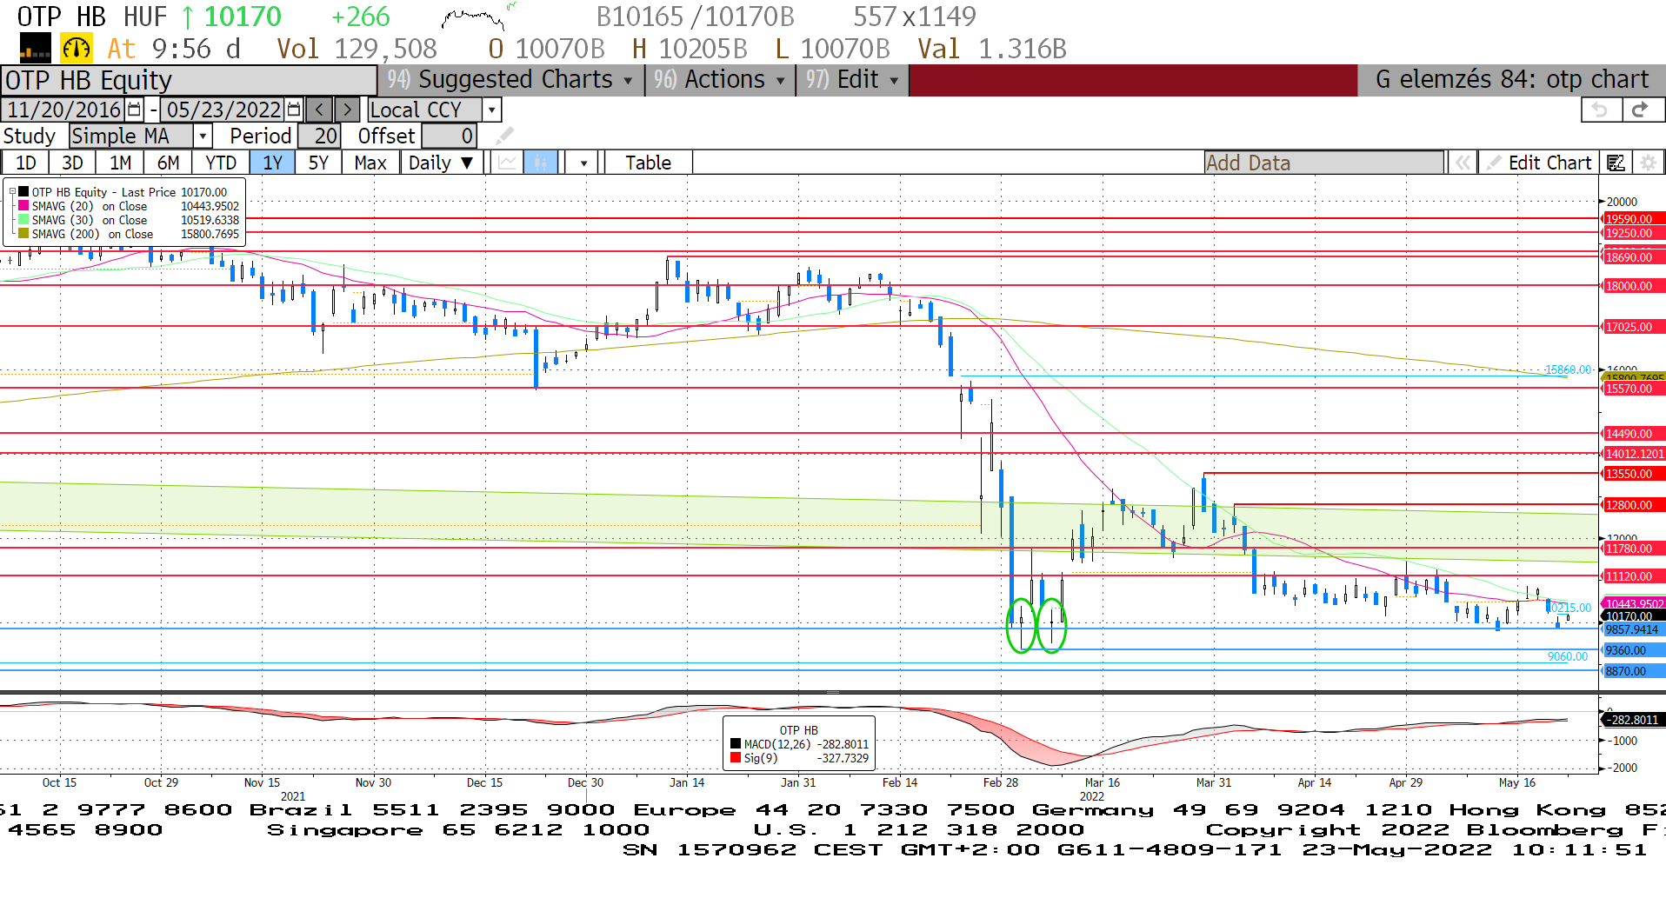Click 17025.00 price level label
The height and width of the screenshot is (898, 1666).
[1634, 327]
